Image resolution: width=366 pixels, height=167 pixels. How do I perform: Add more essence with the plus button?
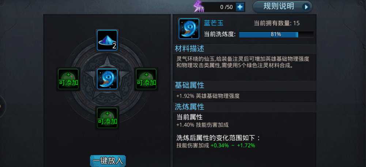pyautogui.click(x=240, y=7)
